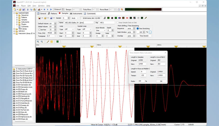Click the Ratio input field in calculator
The width and height of the screenshot is (219, 126).
click(x=141, y=81)
